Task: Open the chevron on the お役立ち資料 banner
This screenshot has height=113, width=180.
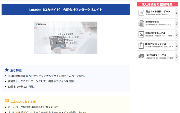Action: click(176, 23)
